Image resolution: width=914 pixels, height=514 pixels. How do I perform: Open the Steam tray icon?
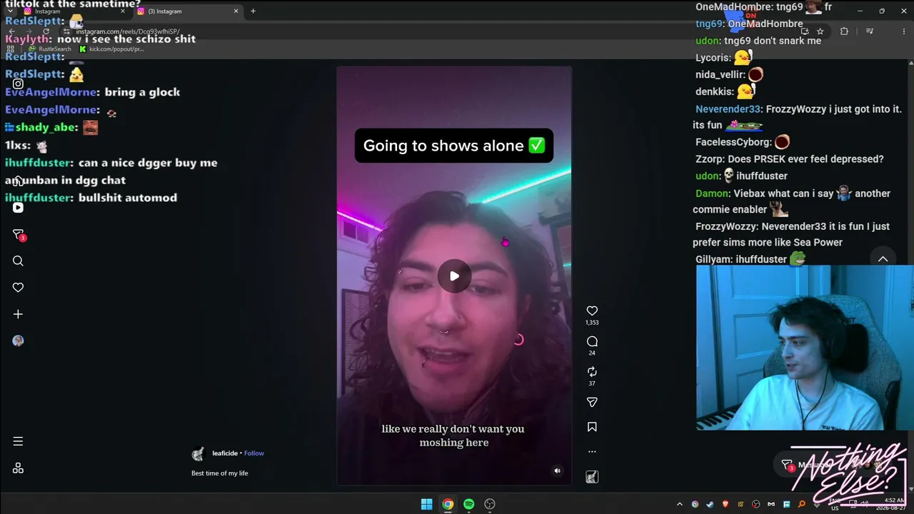(x=710, y=504)
